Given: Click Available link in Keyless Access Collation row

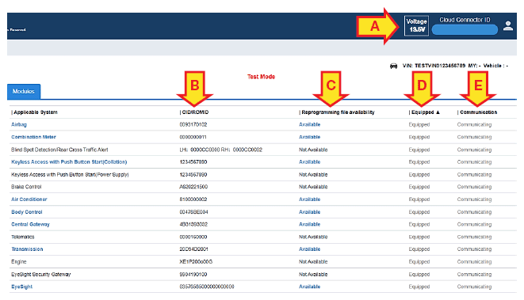Looking at the screenshot, I should click(x=309, y=161).
